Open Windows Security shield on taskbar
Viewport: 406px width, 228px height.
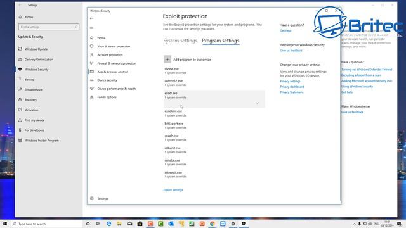coord(244,224)
